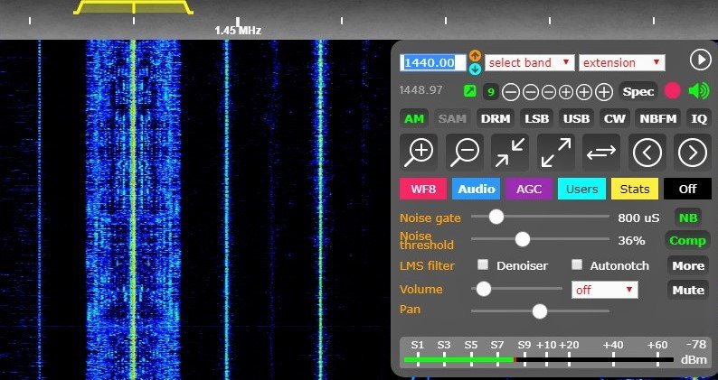The width and height of the screenshot is (718, 380).
Task: Switch to the AGC tab
Action: [529, 189]
